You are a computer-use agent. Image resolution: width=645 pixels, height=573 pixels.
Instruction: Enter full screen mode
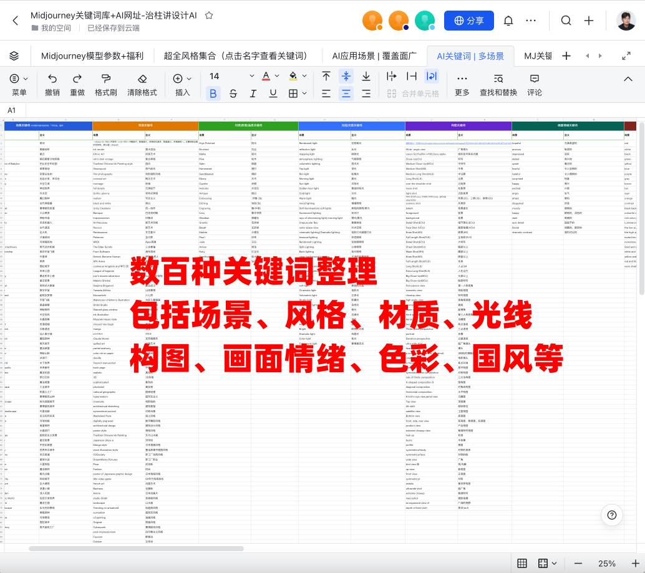point(626,56)
